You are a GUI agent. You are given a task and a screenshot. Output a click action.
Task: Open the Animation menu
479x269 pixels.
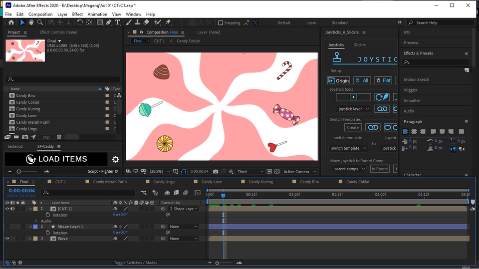[x=97, y=14]
